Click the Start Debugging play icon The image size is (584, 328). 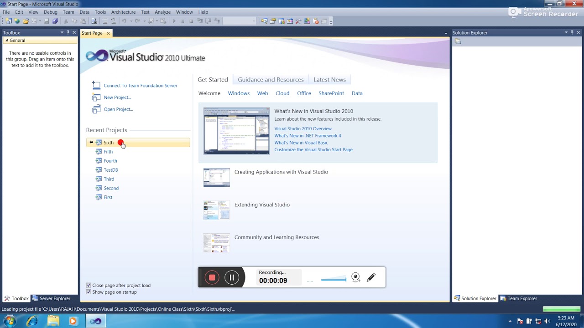tap(174, 21)
